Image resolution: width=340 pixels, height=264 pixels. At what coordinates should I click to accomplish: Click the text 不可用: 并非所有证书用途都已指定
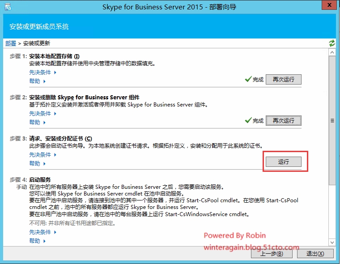pos(72,223)
